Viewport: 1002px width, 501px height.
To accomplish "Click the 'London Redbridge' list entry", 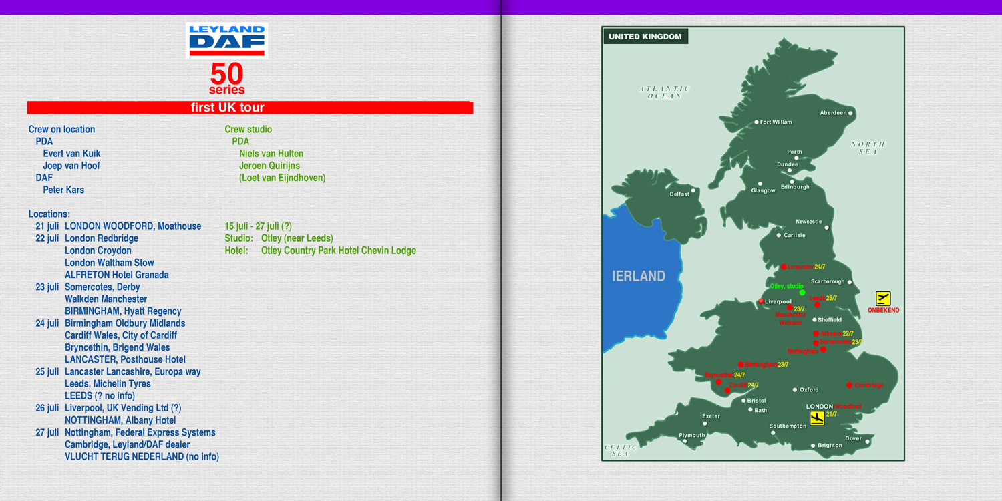I will 102,238.
